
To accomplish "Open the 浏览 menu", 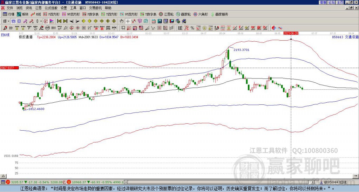I will 20,8.
